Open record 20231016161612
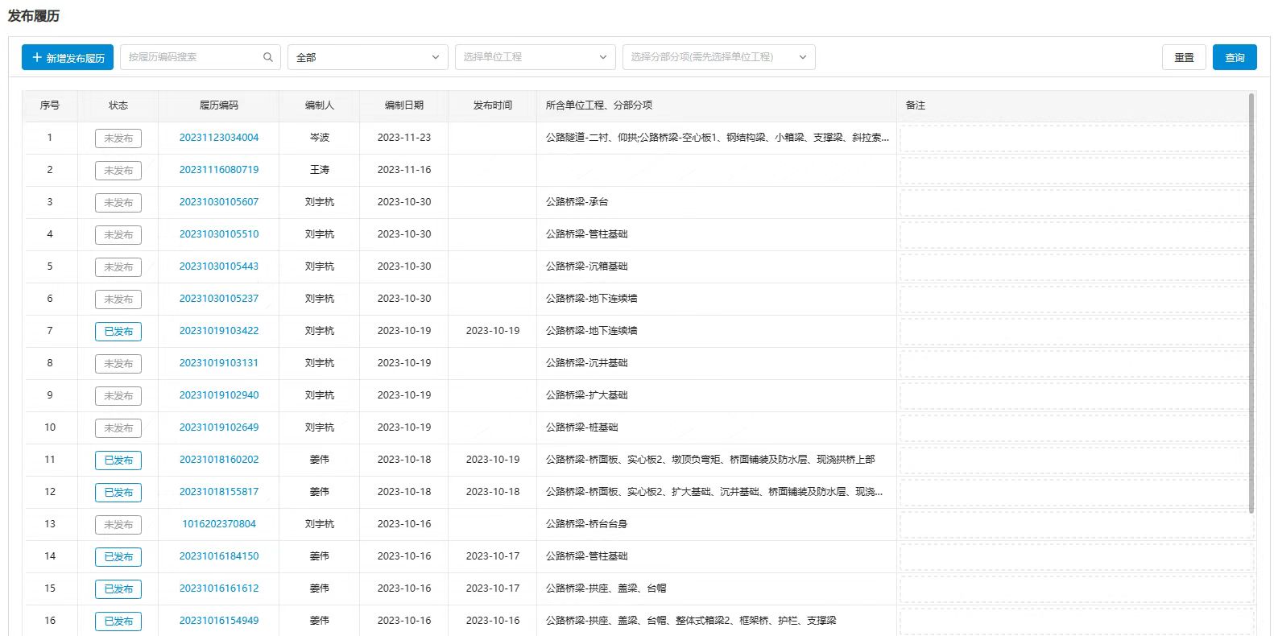Screen dimensions: 1274x636 tap(219, 589)
